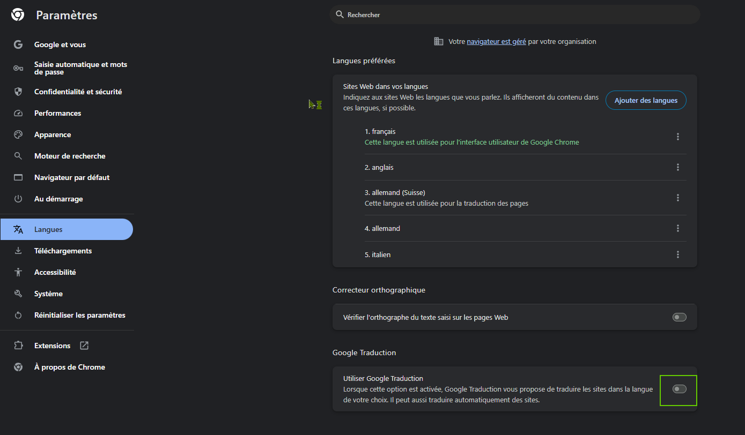745x435 pixels.
Task: Open the three-dot menu for allemand (Suisse)
Action: pyautogui.click(x=678, y=198)
